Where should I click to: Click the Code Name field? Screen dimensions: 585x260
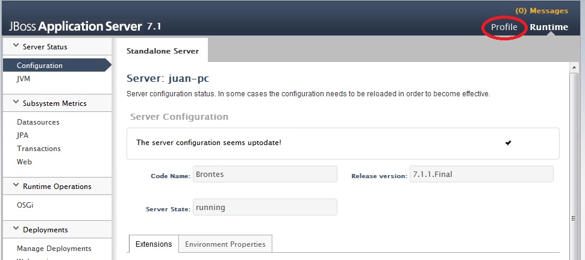click(x=264, y=175)
